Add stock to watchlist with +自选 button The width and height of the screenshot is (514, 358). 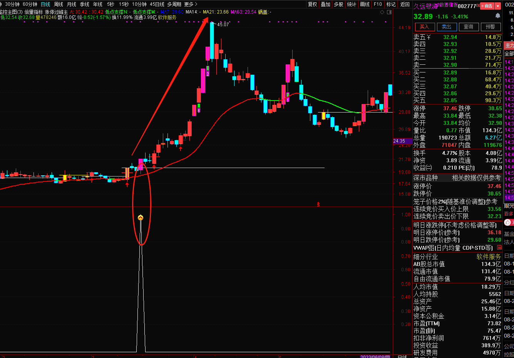coord(487,6)
